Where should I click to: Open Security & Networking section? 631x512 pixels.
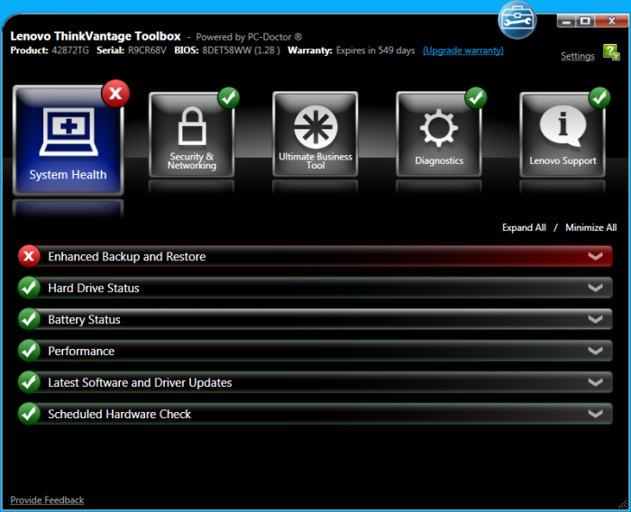[x=191, y=135]
